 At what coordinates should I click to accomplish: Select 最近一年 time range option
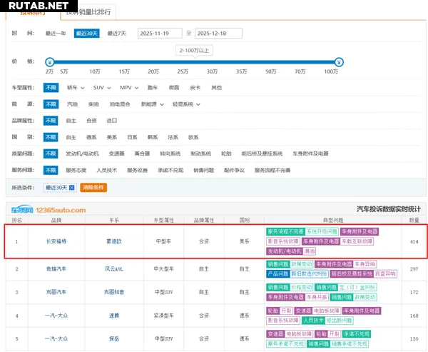56,34
